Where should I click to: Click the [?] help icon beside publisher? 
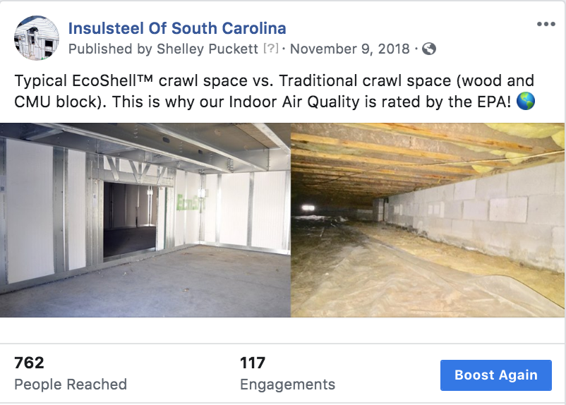tap(272, 49)
